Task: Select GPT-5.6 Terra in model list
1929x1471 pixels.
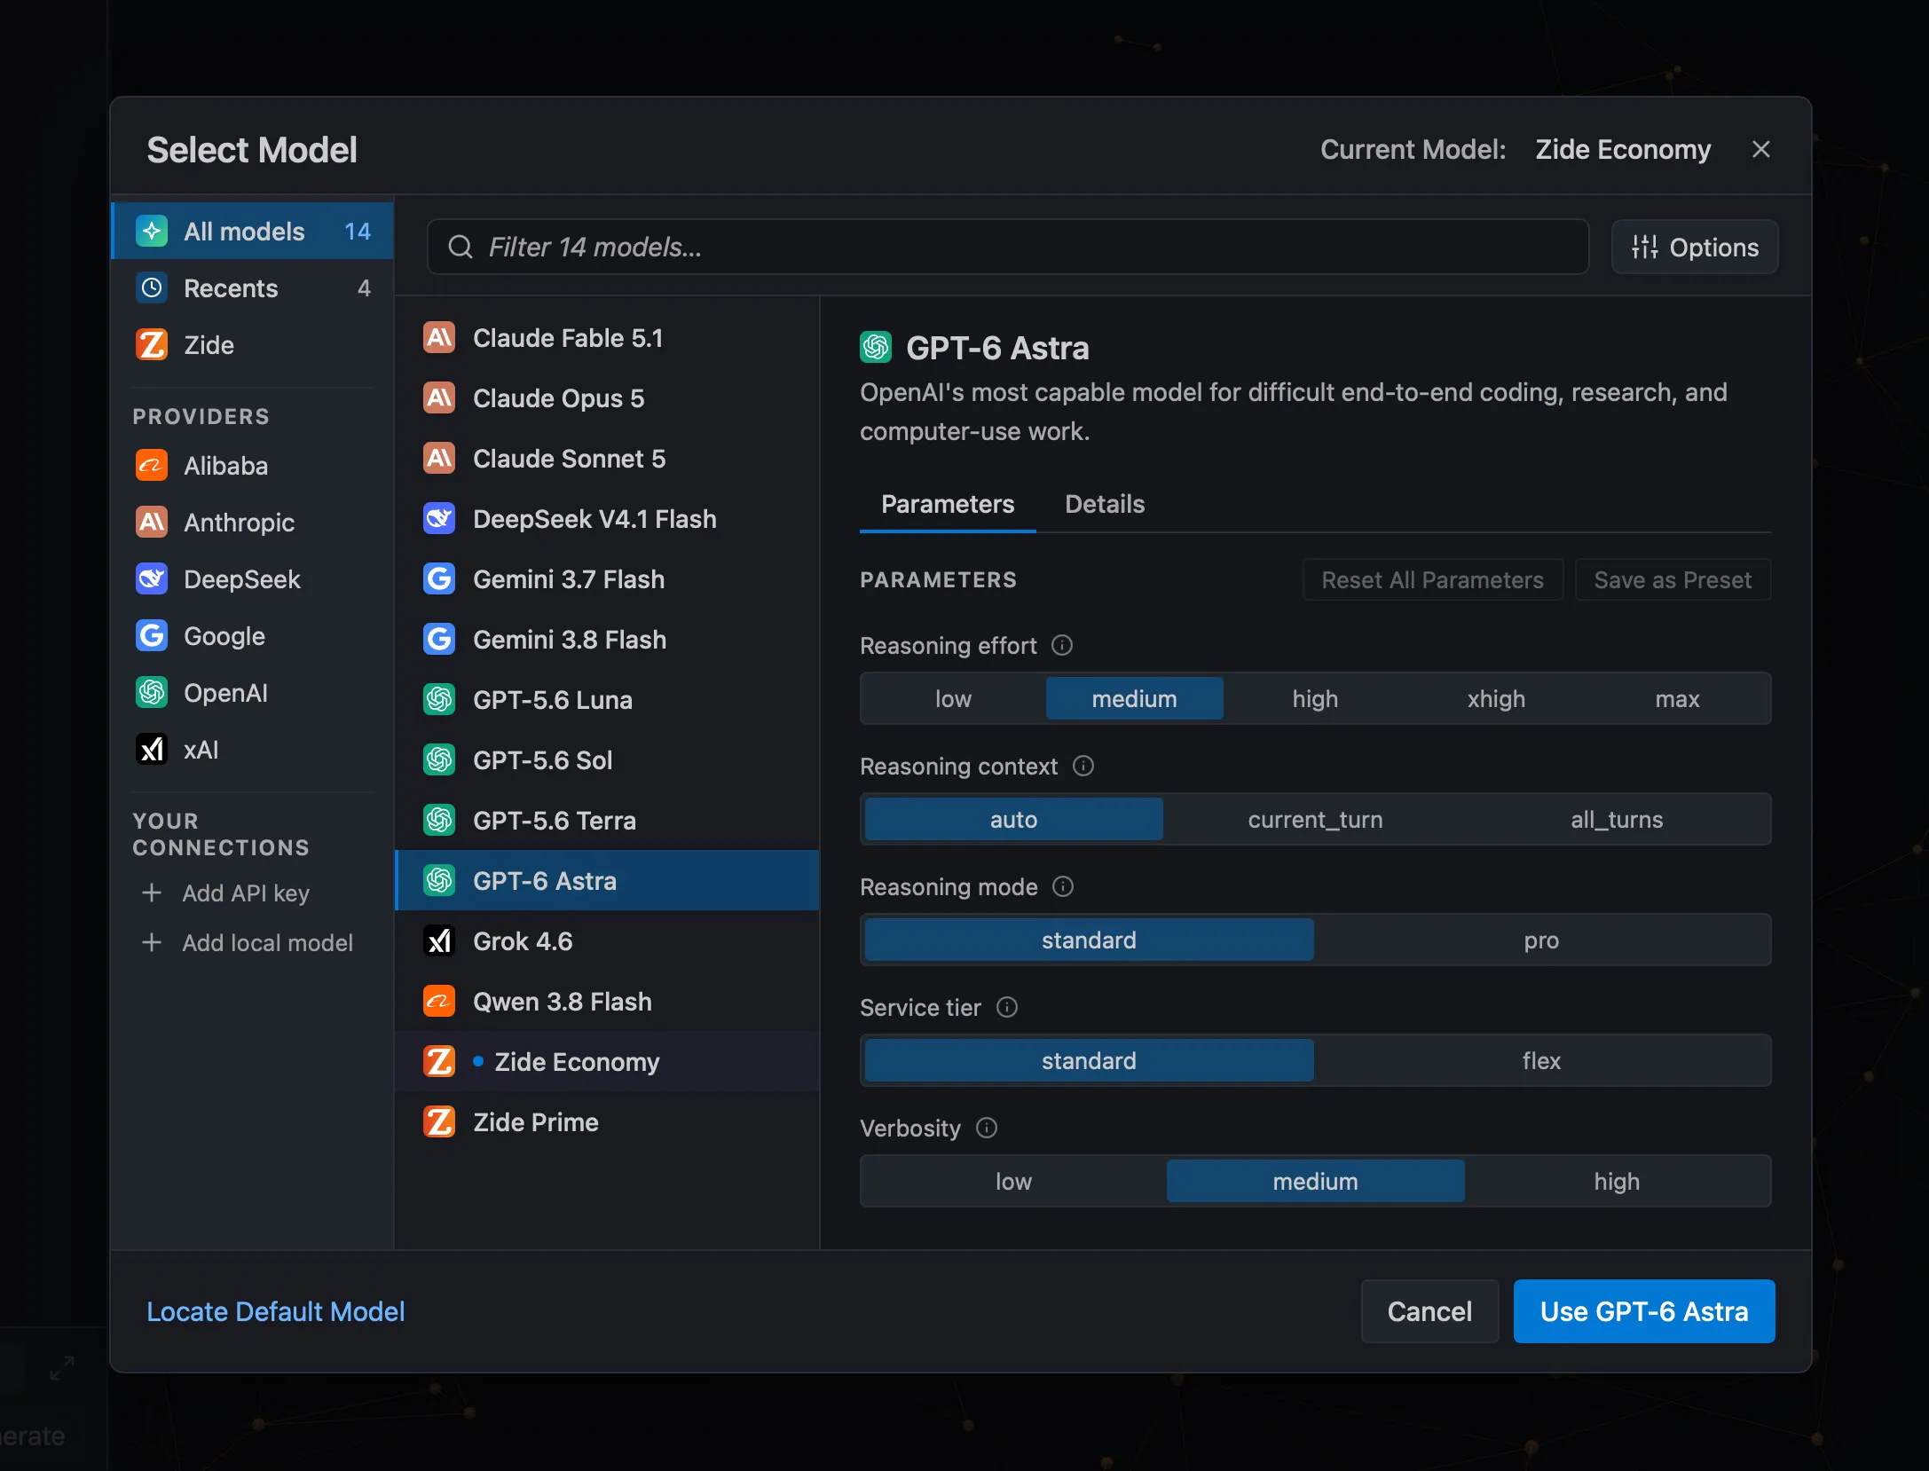Action: (607, 821)
